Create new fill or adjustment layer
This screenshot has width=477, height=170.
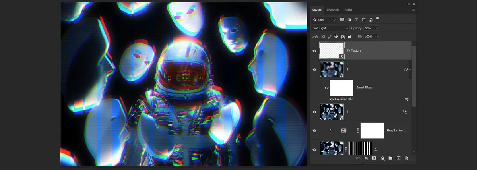382,158
